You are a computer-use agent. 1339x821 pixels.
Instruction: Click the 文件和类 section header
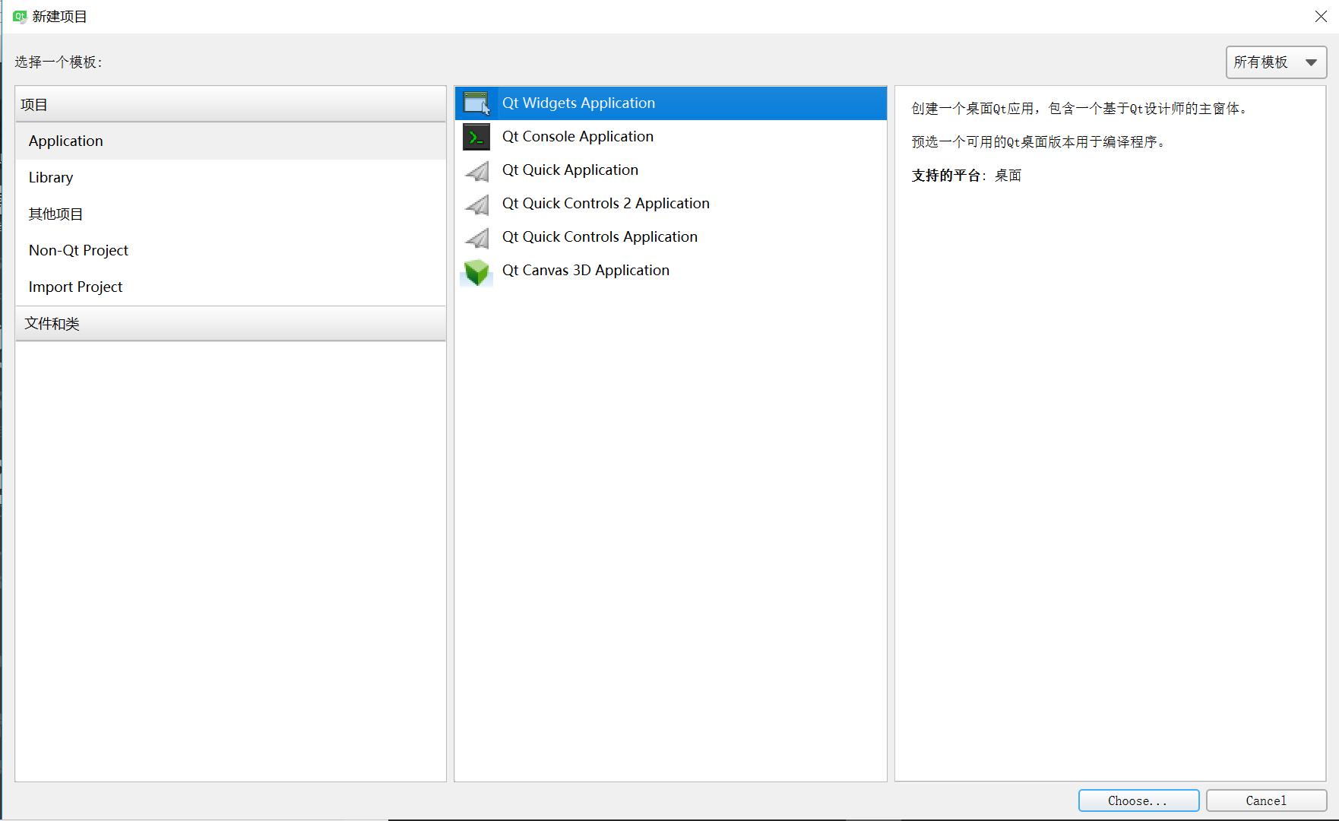point(230,324)
